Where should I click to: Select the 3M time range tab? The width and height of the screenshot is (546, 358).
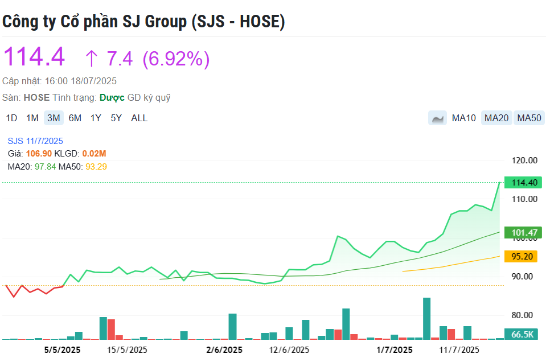tap(54, 118)
